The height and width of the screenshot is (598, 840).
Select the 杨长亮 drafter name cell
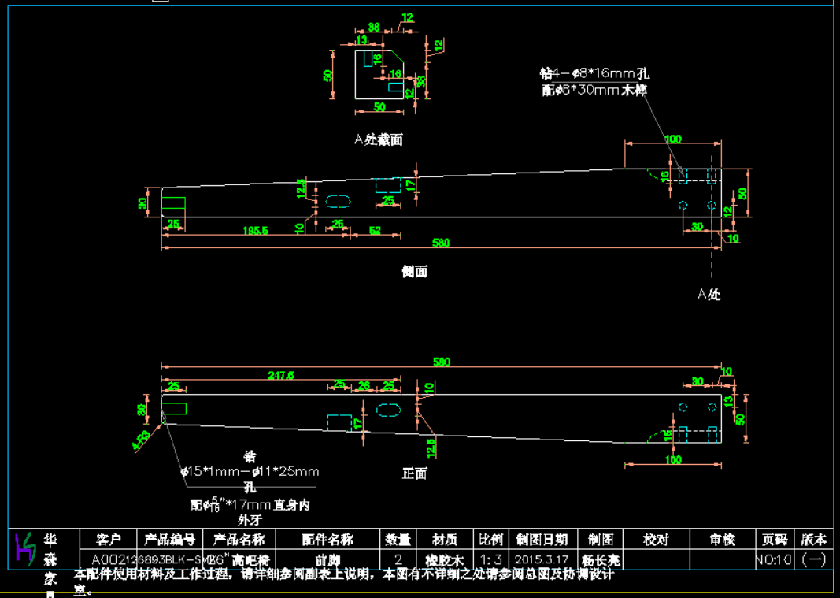[601, 559]
